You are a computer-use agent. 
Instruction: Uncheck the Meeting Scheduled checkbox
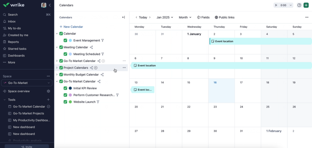[65, 54]
